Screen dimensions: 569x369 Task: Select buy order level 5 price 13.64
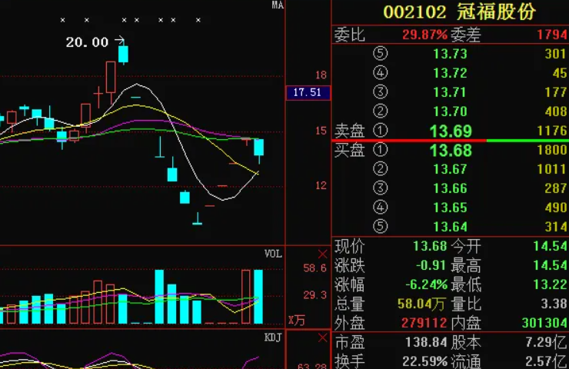click(x=450, y=227)
